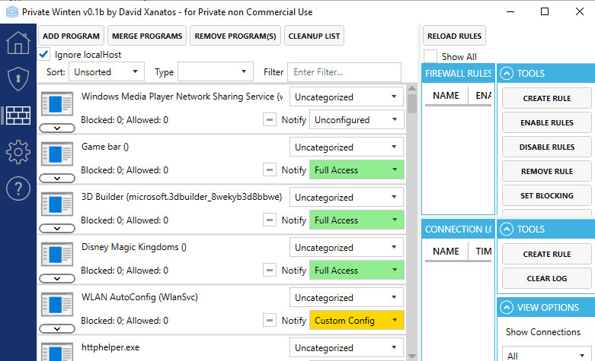Click CREATE RULE in Connection Log tools
Screen dimensions: 595x361
(x=547, y=254)
